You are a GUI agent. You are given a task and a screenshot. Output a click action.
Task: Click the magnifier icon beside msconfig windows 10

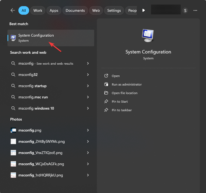pos(13,108)
